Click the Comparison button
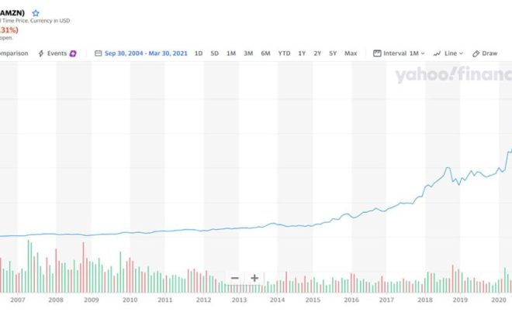Viewport: 512px width, 322px height. pyautogui.click(x=14, y=53)
